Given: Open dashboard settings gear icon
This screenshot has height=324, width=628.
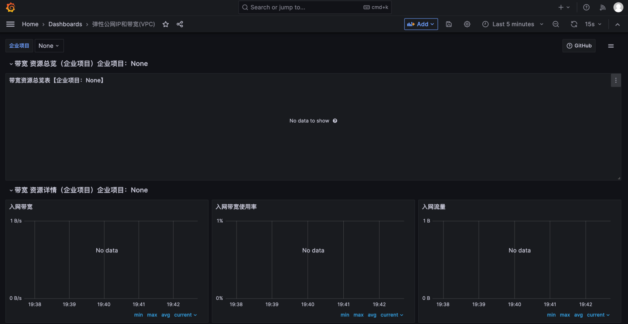Looking at the screenshot, I should (x=467, y=24).
